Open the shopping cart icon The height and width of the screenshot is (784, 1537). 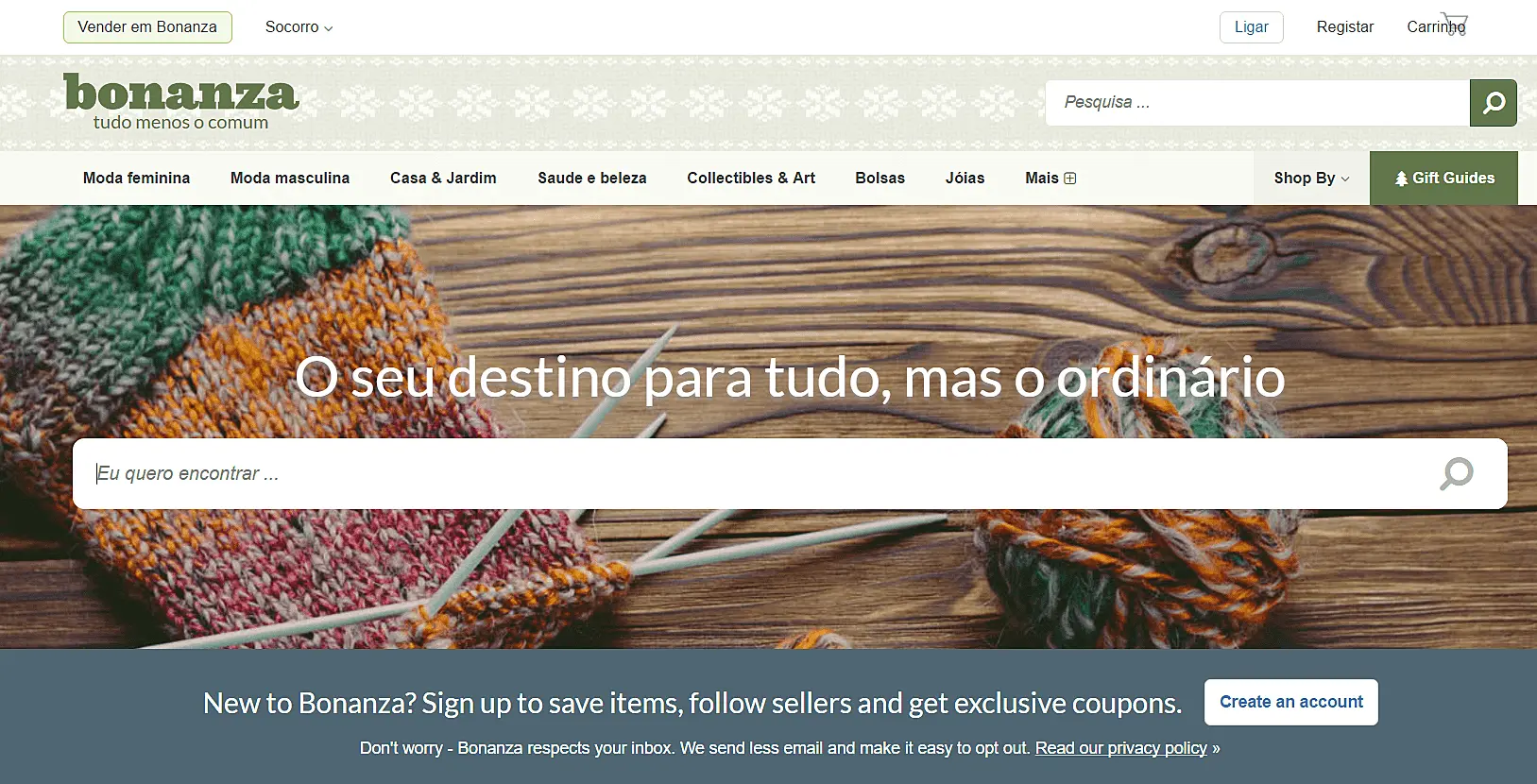coord(1455,25)
